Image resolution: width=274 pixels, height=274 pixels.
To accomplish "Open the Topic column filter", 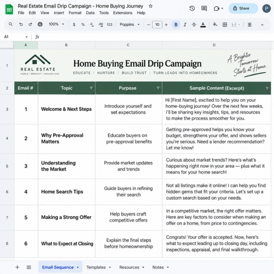I will pos(91,88).
